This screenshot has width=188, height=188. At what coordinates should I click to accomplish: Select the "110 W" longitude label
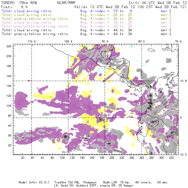pos(32,41)
